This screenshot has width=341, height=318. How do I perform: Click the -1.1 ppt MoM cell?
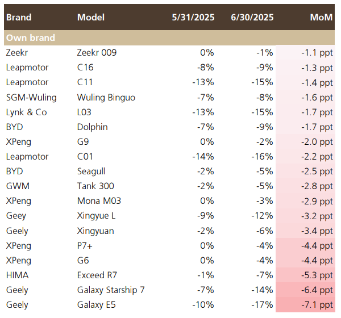[318, 53]
